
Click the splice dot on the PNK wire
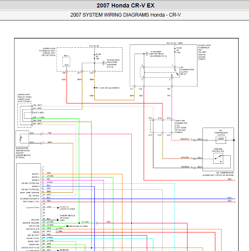[131, 223]
